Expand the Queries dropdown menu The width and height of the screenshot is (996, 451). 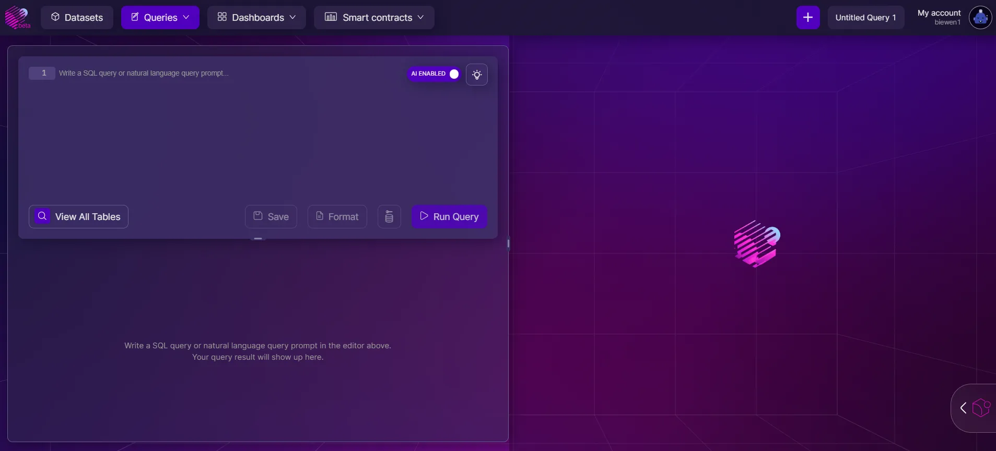(x=160, y=18)
